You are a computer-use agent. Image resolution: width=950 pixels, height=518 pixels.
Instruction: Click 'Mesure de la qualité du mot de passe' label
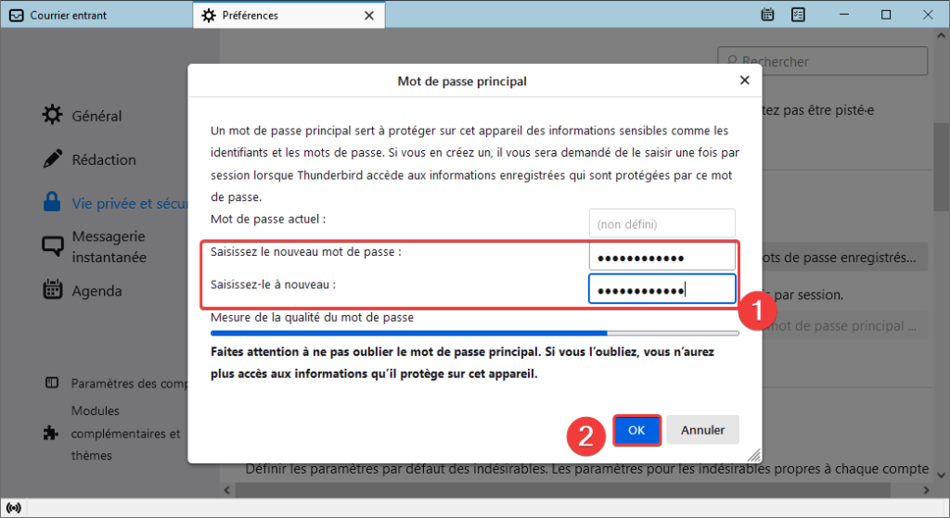[x=312, y=317]
